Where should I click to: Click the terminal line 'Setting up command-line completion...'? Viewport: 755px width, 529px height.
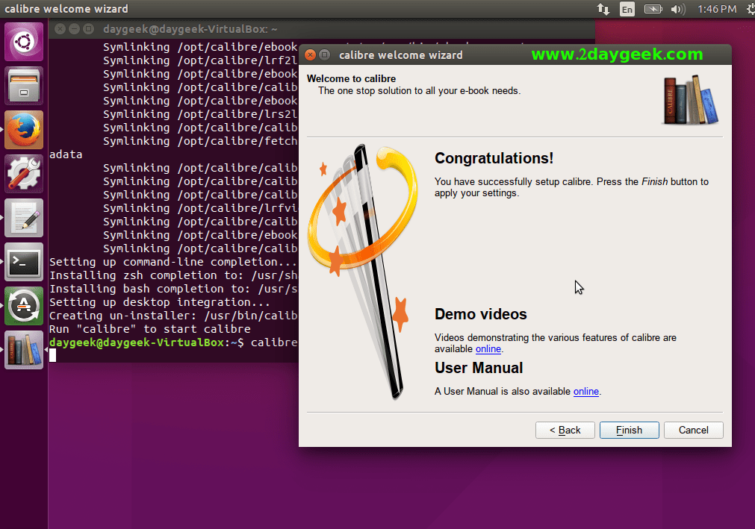click(x=173, y=262)
